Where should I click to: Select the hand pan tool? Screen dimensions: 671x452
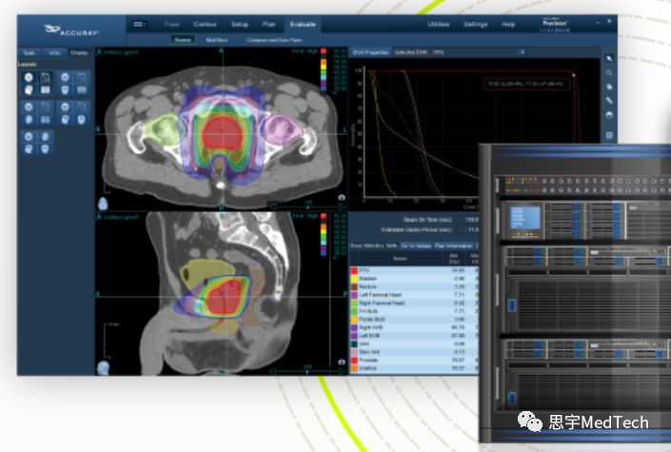[609, 87]
